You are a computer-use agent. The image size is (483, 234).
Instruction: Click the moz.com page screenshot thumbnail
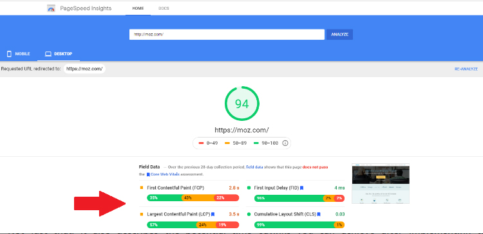381,184
